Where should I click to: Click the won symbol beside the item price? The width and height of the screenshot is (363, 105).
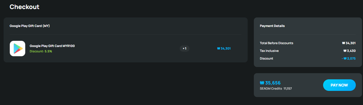219,48
